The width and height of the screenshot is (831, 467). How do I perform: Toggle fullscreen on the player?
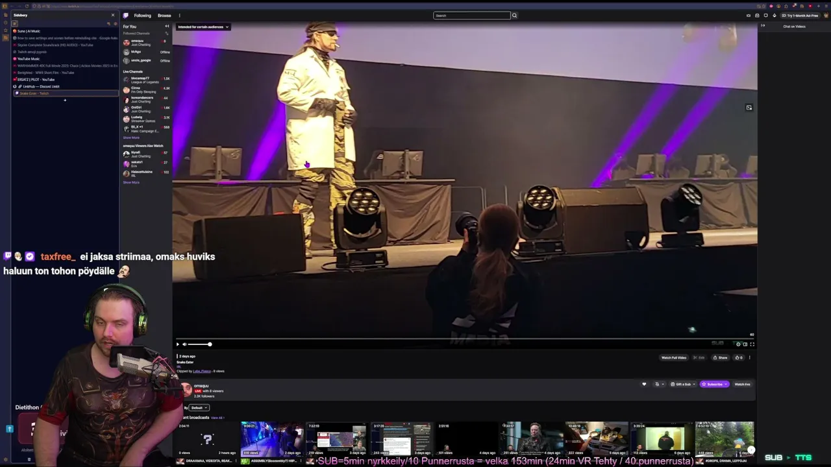[x=752, y=344]
